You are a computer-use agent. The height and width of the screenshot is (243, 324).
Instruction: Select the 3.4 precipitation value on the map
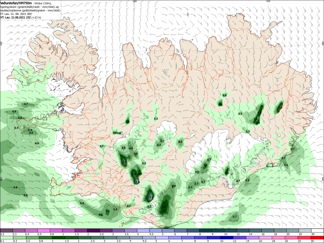click(125, 162)
